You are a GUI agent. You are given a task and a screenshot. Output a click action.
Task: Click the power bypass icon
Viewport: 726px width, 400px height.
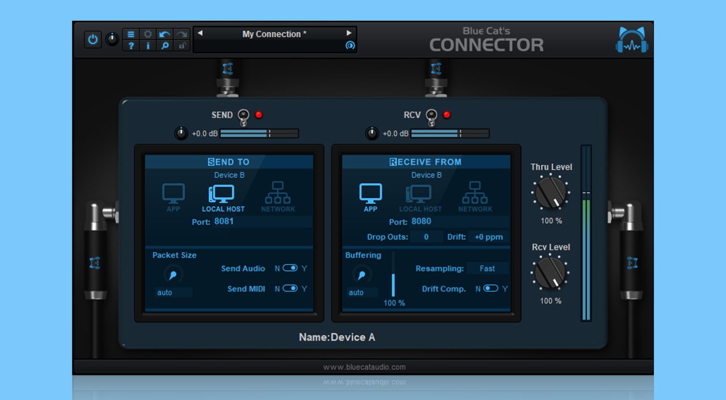(92, 40)
